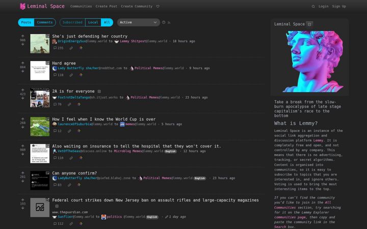Open Lemmy Shitpost community link
The height and width of the screenshot is (229, 367).
click(x=133, y=41)
